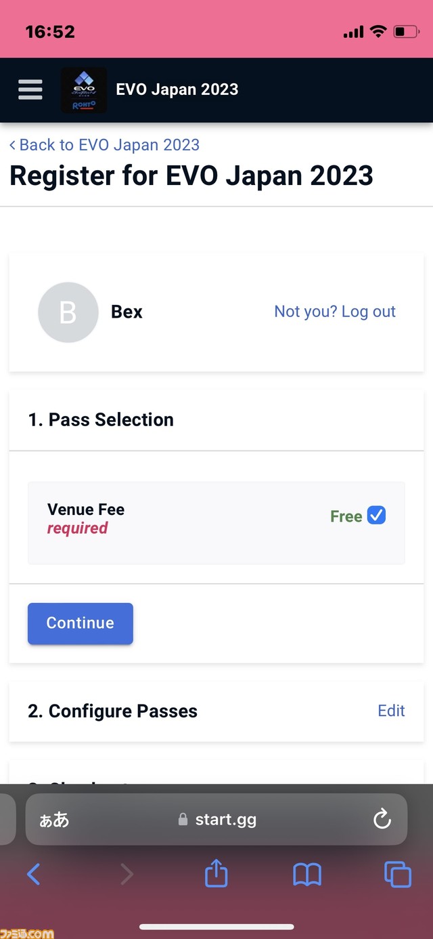The height and width of the screenshot is (939, 433).
Task: Tap Safari's forward arrow
Action: click(x=126, y=875)
